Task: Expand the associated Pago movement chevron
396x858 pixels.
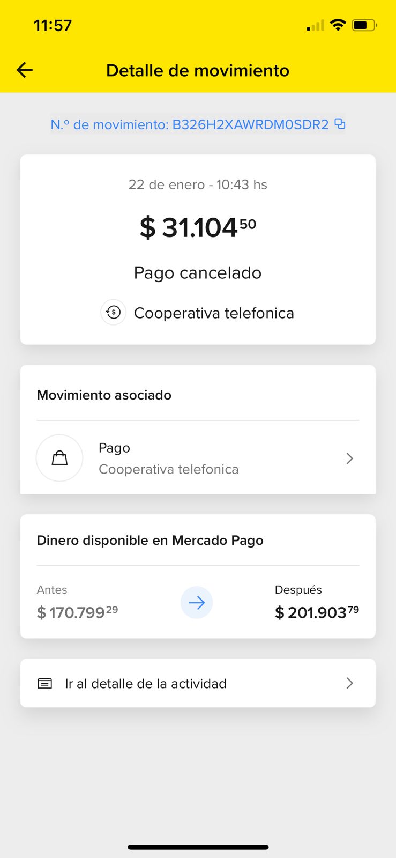Action: pyautogui.click(x=349, y=458)
